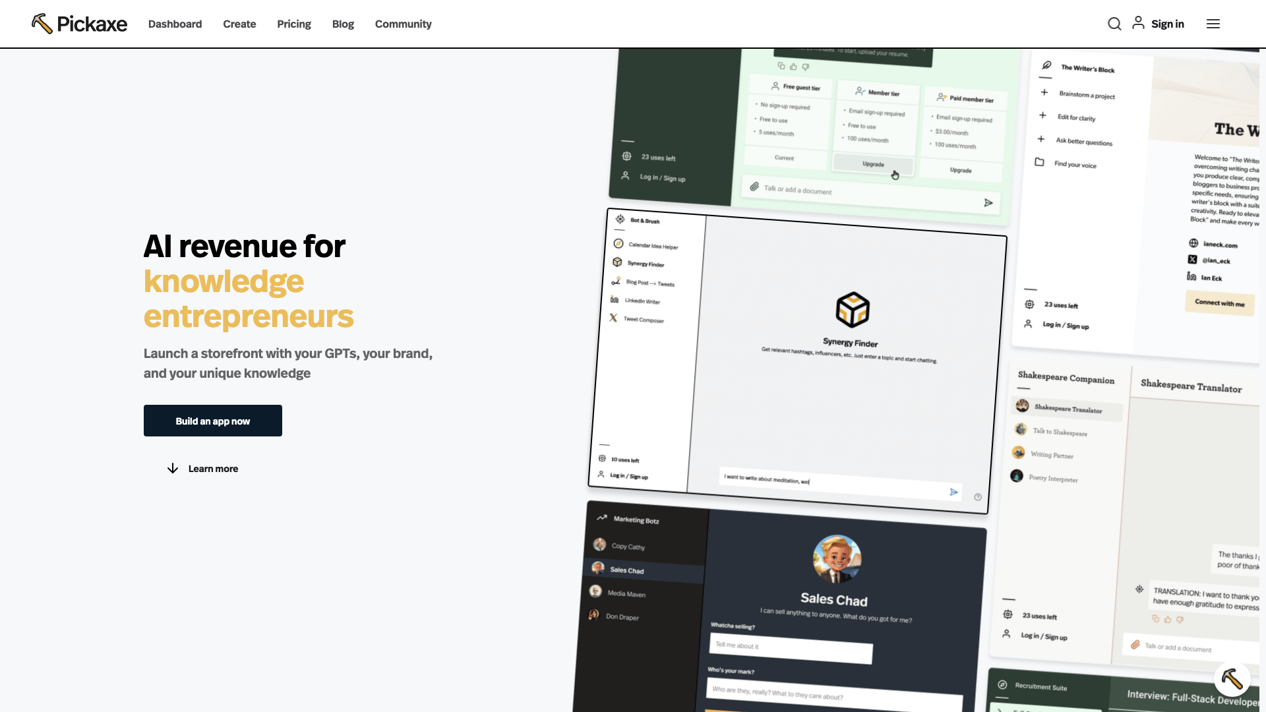The width and height of the screenshot is (1266, 712).
Task: Click the user account icon
Action: (x=1137, y=24)
